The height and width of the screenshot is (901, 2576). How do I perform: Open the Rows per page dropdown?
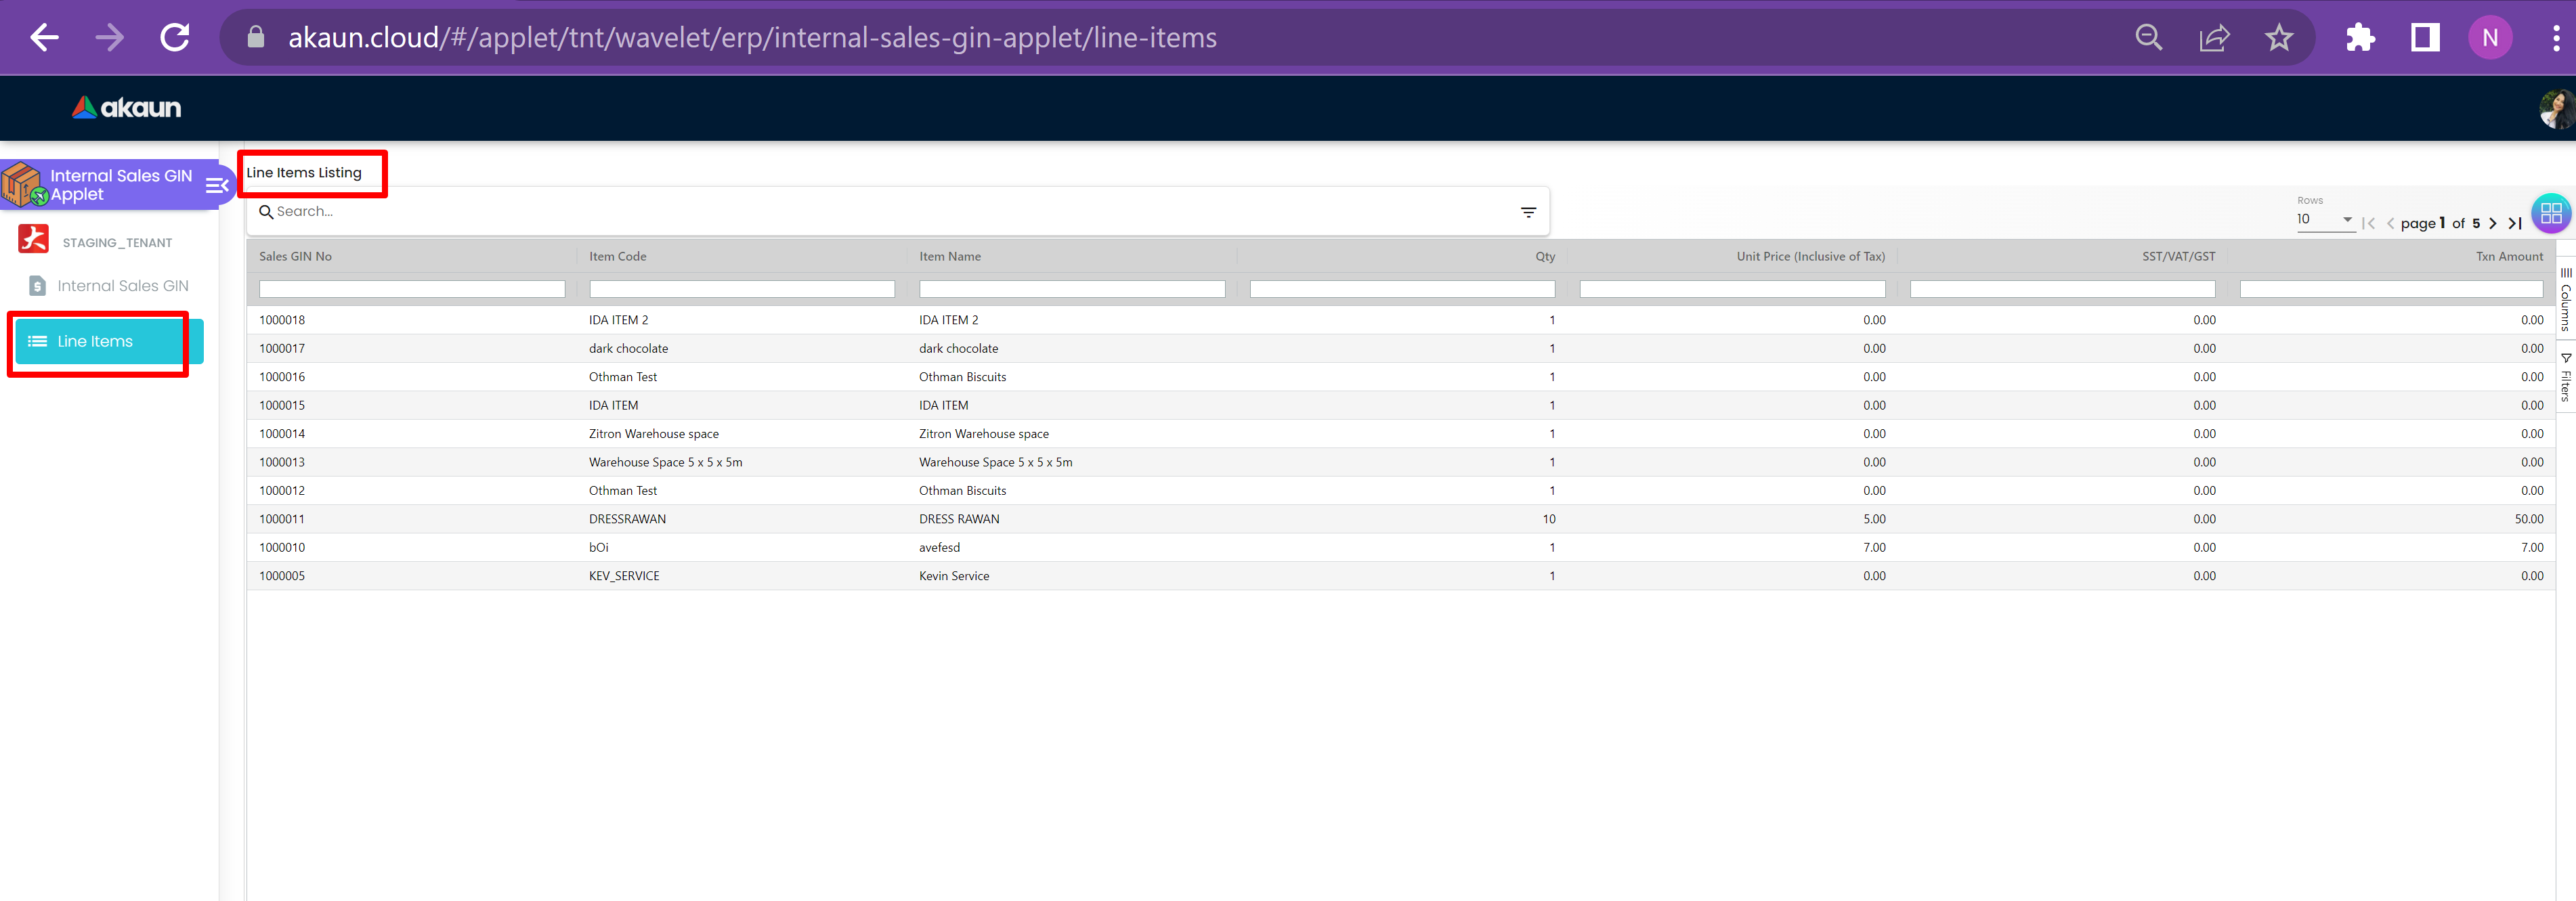[x=2325, y=220]
